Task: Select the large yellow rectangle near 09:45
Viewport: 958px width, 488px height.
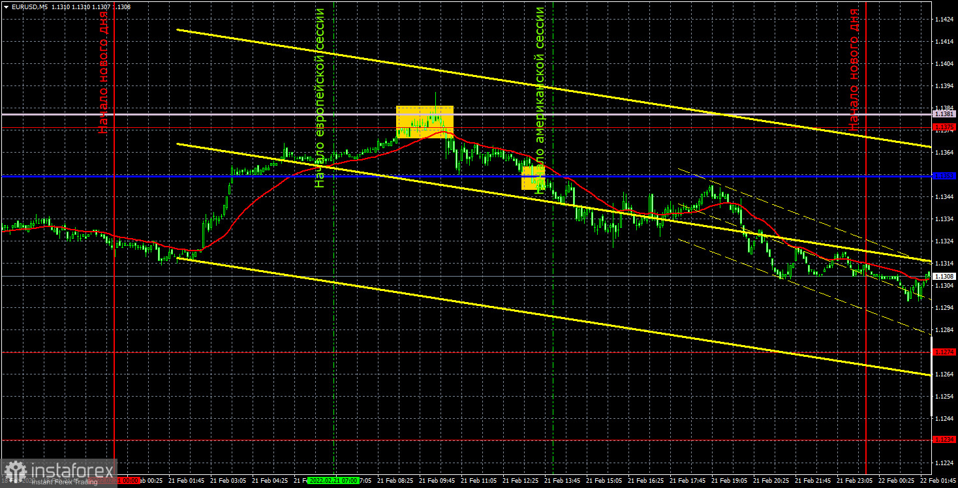Action: [x=425, y=121]
